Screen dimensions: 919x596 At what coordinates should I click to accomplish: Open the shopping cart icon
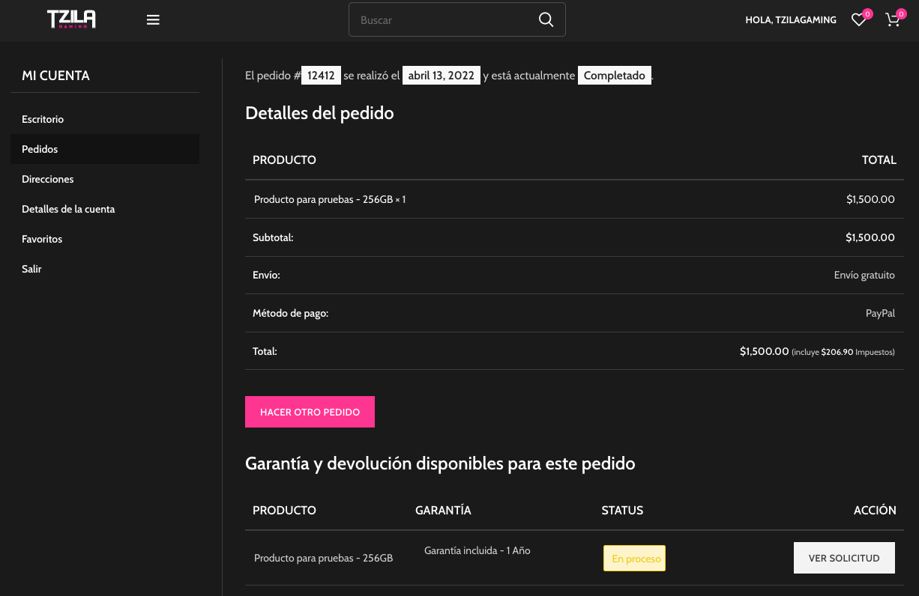[892, 20]
